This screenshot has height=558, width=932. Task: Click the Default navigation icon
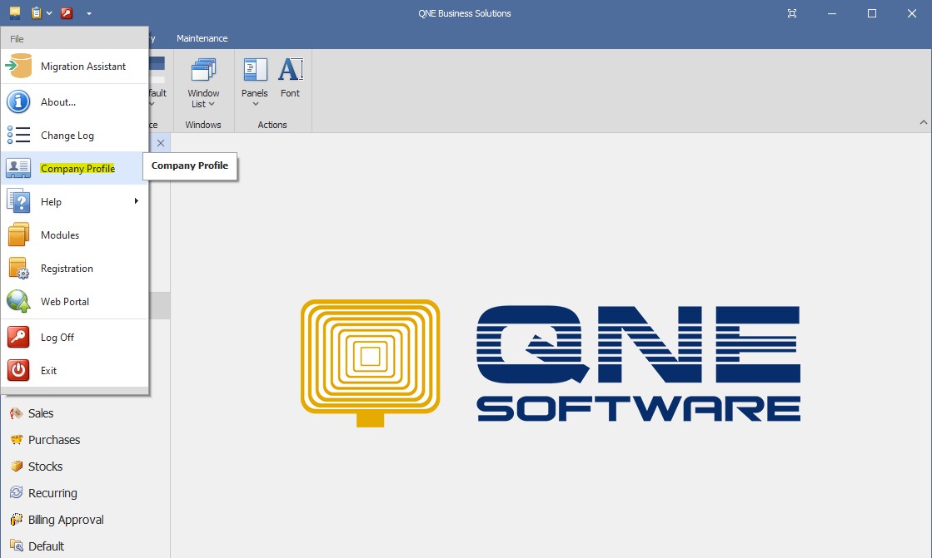[16, 546]
